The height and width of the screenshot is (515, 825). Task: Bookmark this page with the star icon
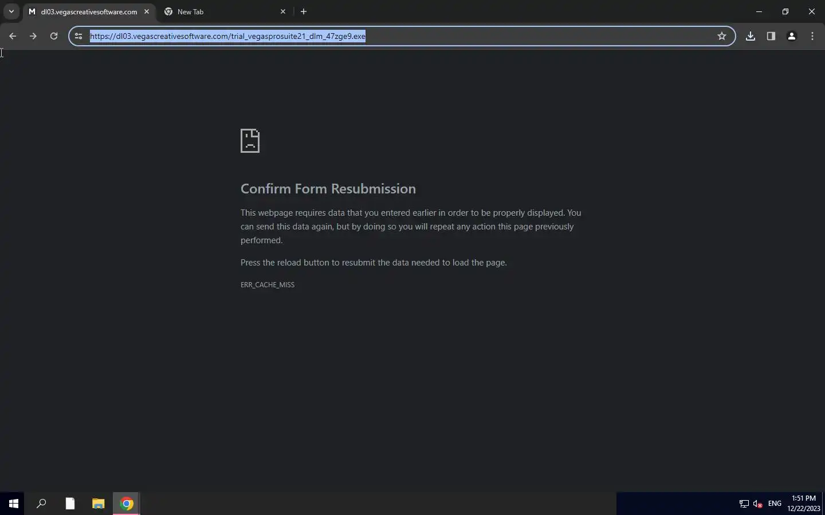coord(722,36)
